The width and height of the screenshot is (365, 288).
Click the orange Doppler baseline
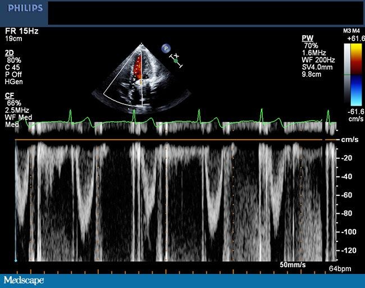176,140
